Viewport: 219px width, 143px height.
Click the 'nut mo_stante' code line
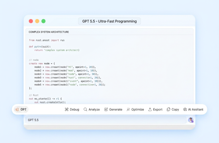[45, 99]
